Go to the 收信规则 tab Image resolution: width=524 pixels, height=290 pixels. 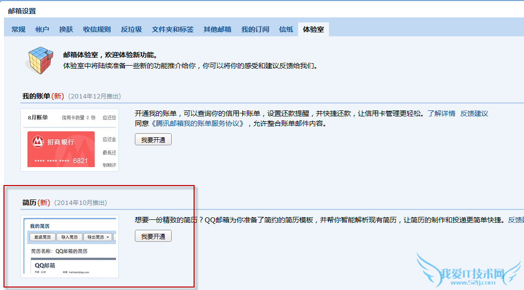[97, 29]
